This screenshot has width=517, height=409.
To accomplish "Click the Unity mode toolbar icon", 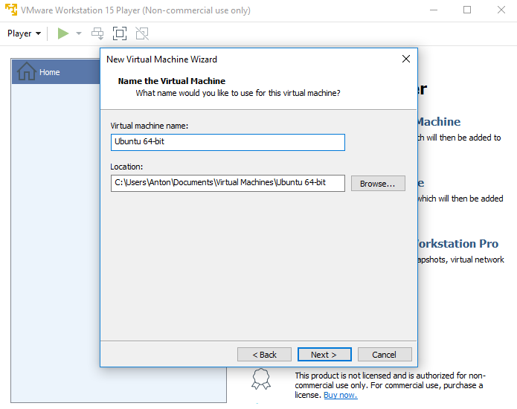I will coord(142,33).
